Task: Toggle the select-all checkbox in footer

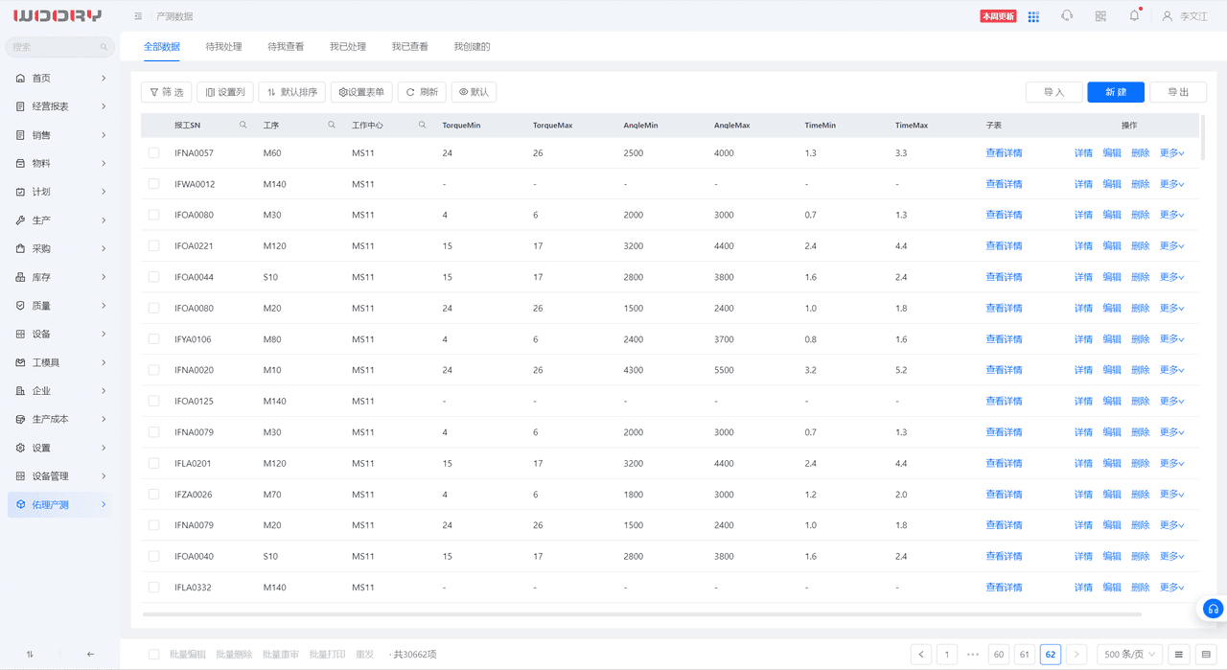Action: coord(153,655)
